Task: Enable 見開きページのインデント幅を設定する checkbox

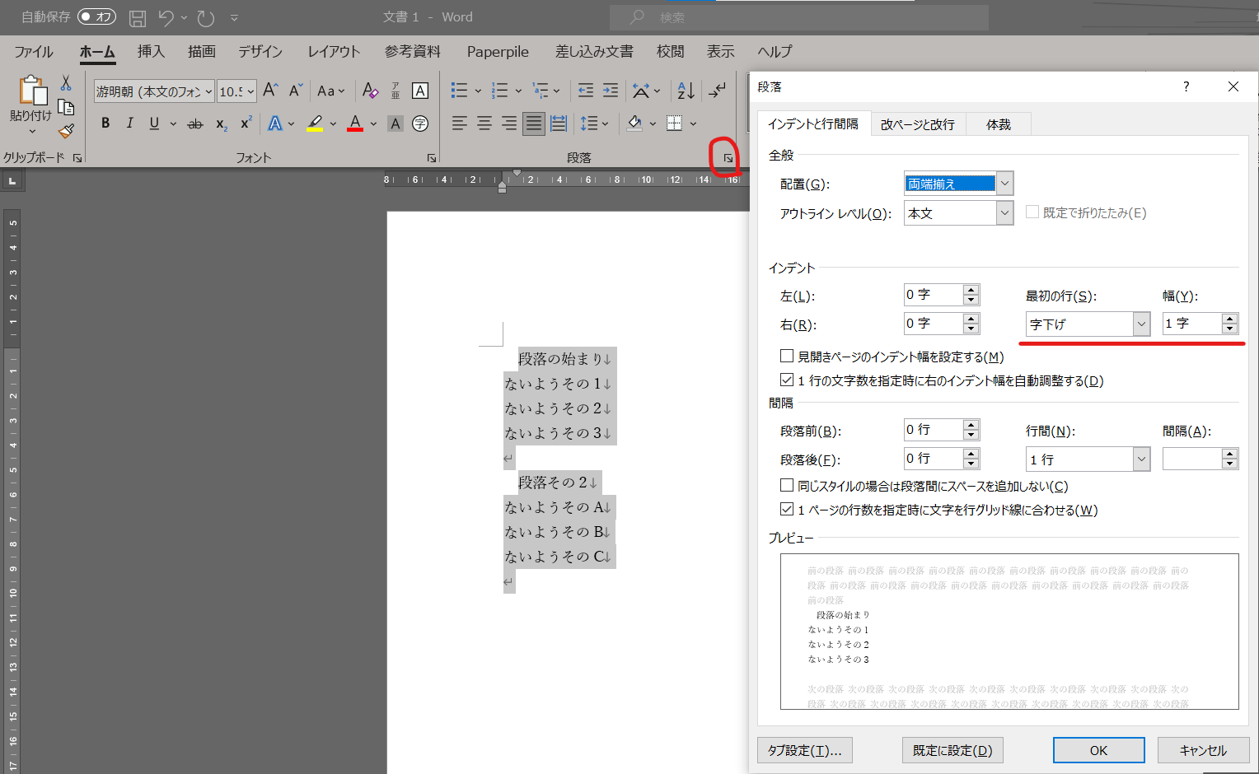Action: coord(787,357)
